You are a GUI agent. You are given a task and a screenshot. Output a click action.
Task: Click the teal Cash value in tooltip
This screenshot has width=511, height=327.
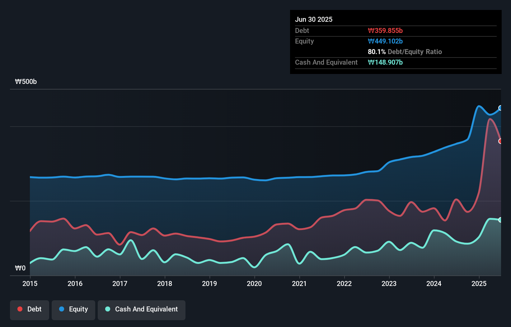coord(385,62)
